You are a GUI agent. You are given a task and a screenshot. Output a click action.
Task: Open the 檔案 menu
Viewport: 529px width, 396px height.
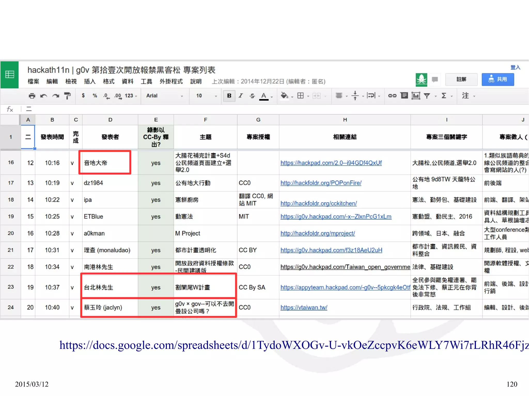34,82
